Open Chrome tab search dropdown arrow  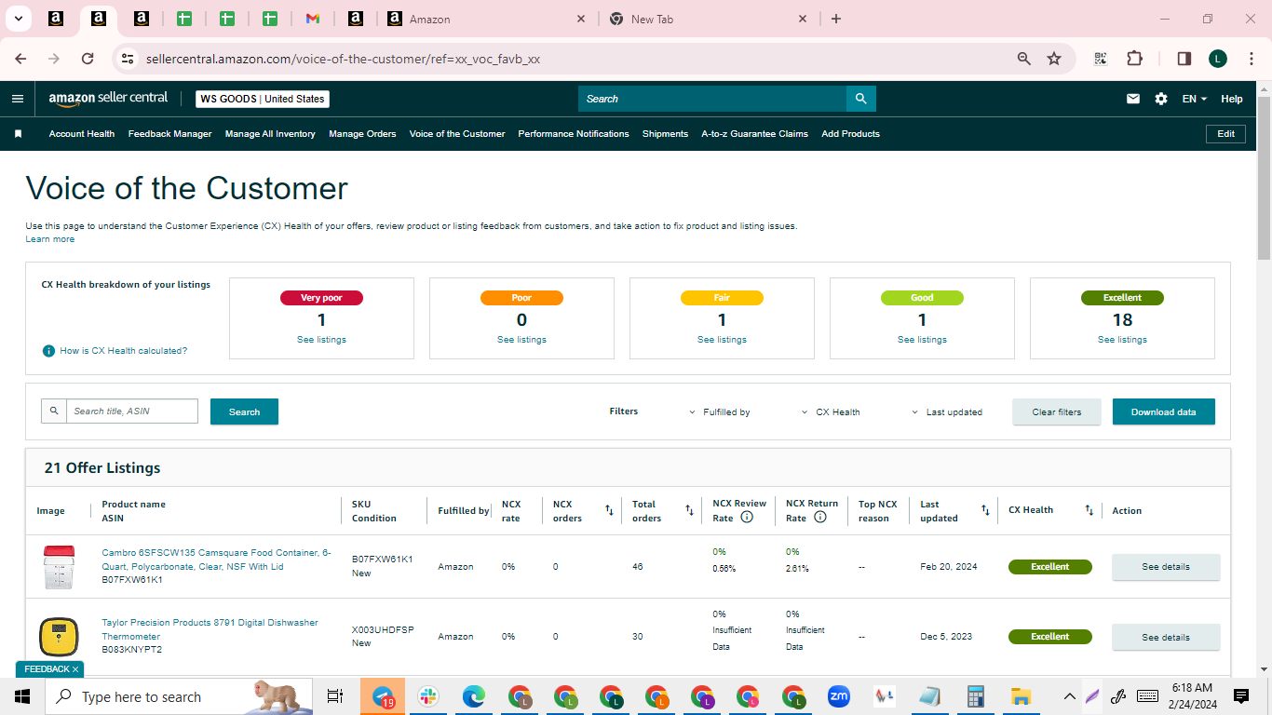pos(19,19)
